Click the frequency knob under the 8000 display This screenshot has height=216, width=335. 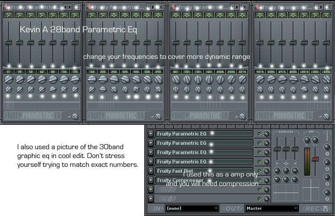coord(293,80)
